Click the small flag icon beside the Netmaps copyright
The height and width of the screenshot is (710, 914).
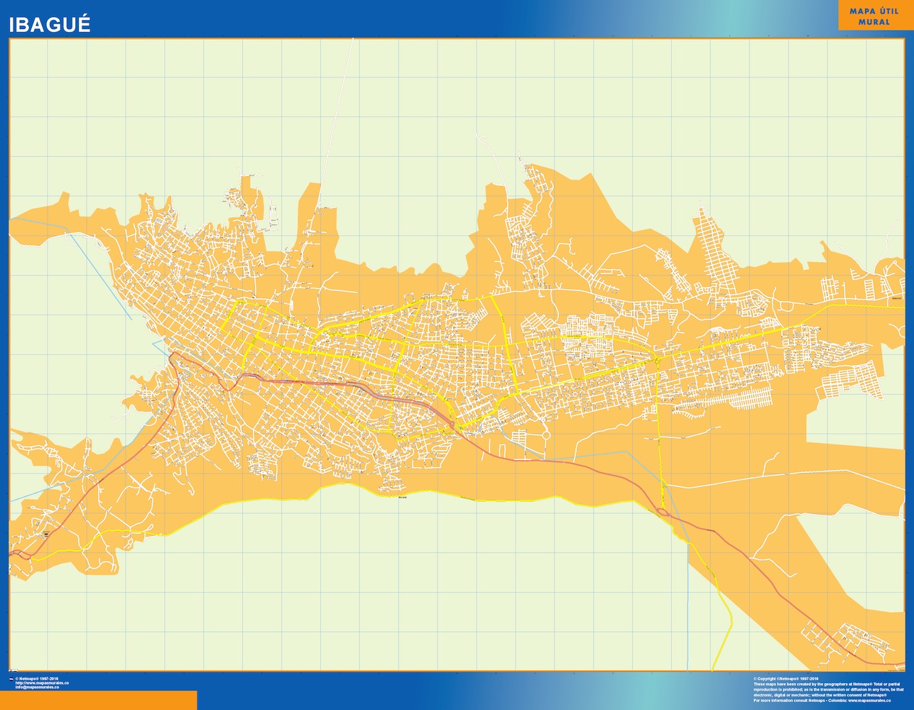click(11, 679)
